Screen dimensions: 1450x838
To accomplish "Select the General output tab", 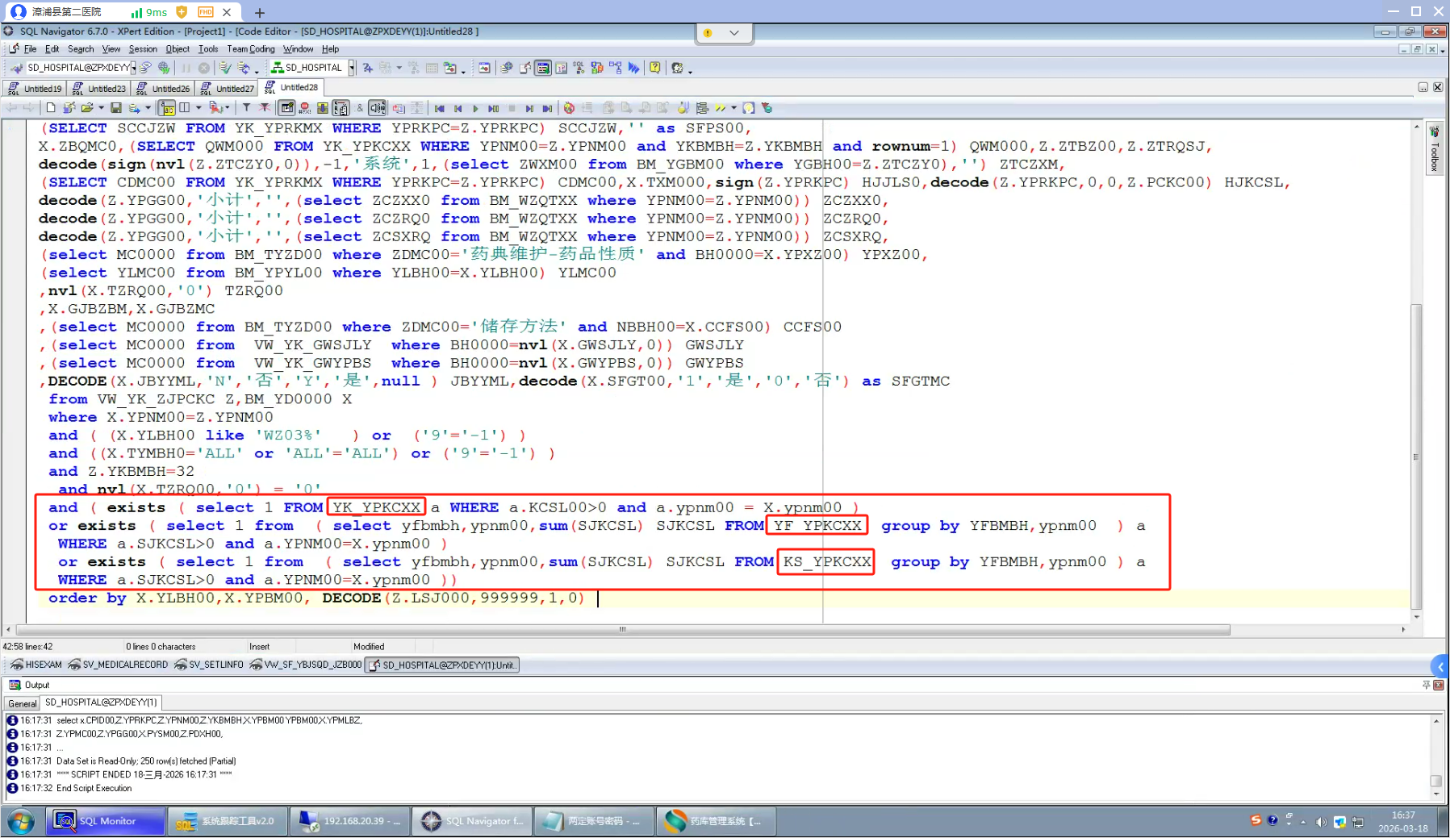I will pyautogui.click(x=23, y=703).
